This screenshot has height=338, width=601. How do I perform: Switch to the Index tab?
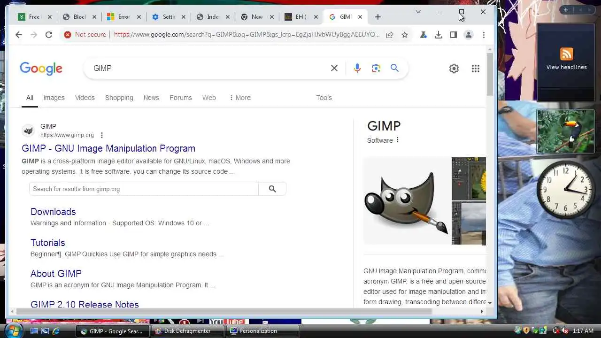[213, 17]
